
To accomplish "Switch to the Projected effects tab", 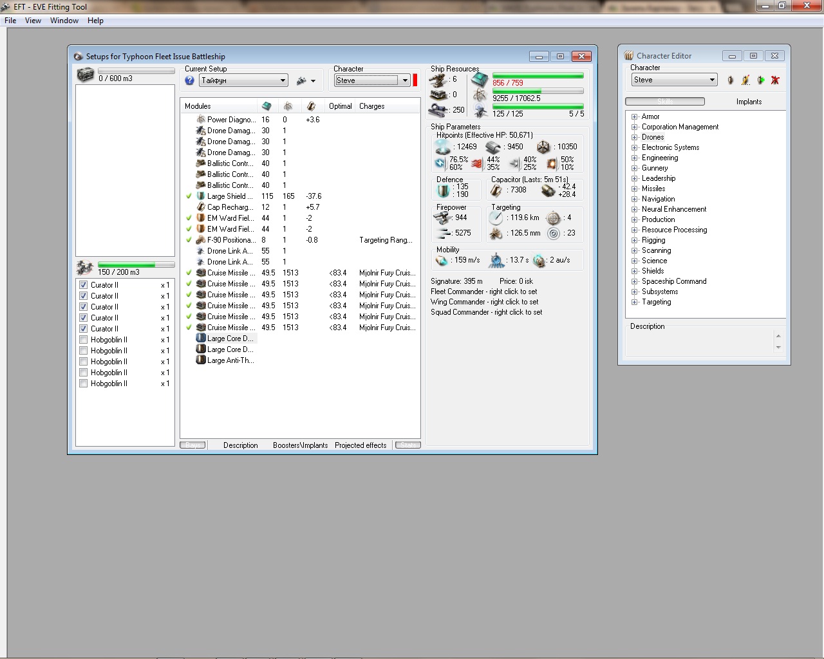I will click(360, 445).
